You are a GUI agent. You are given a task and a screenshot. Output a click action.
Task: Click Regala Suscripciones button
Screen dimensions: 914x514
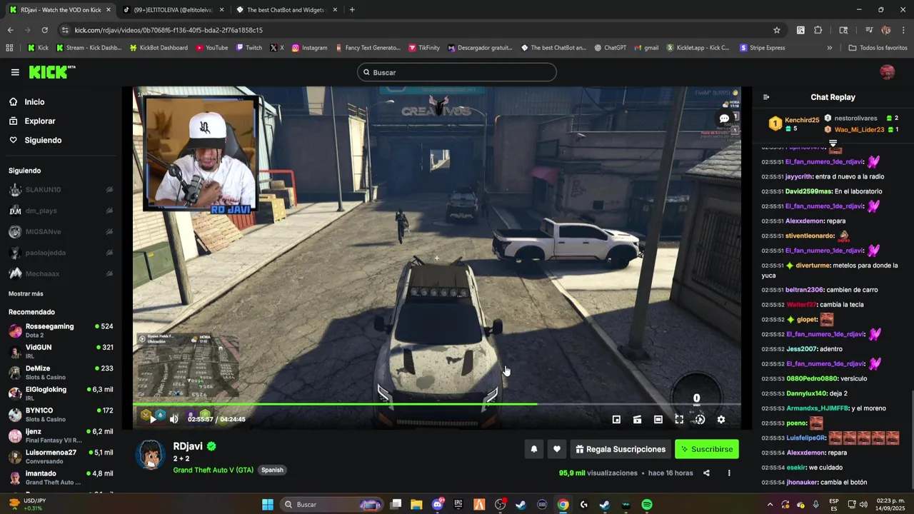pyautogui.click(x=621, y=449)
